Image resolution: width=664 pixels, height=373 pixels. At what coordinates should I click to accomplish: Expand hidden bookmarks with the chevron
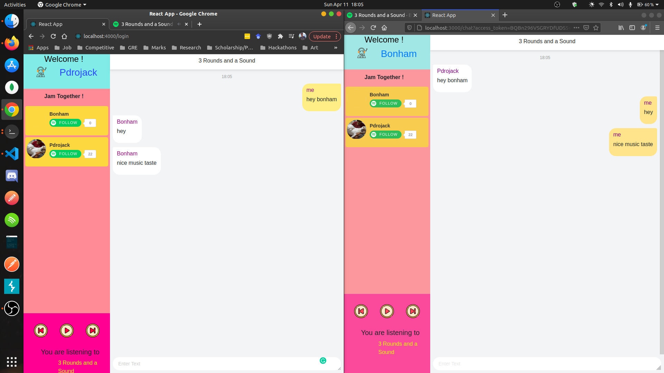(335, 48)
